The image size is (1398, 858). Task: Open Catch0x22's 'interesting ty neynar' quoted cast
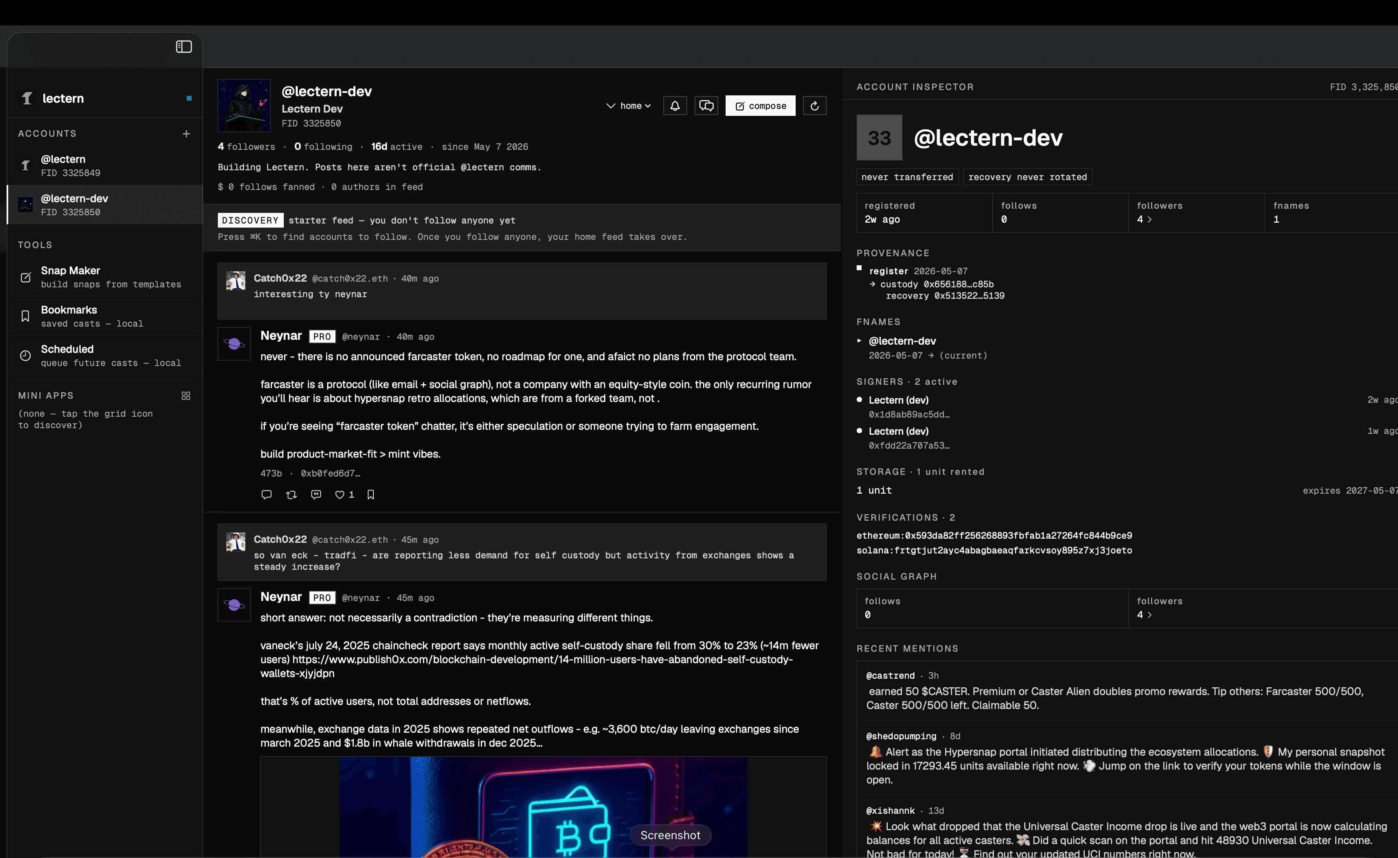click(522, 291)
